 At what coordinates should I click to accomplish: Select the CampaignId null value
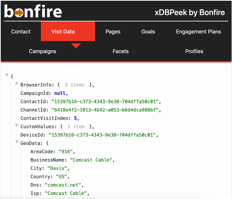(60, 93)
